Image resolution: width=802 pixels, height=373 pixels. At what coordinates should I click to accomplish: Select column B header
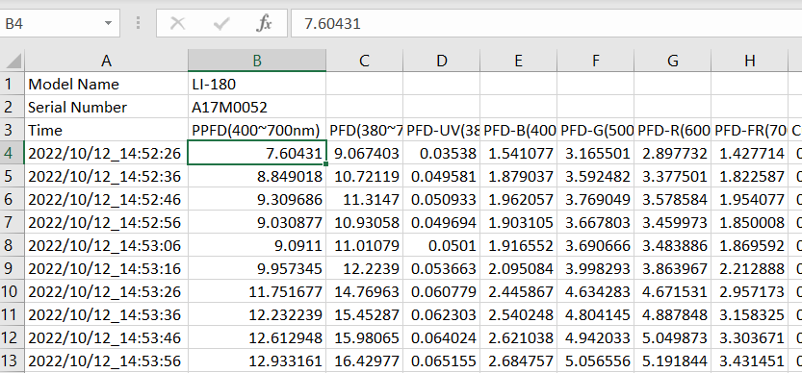257,61
